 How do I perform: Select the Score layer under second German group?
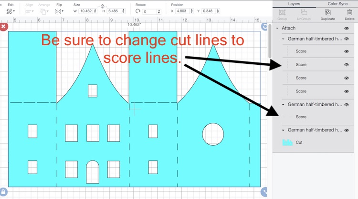point(313,117)
